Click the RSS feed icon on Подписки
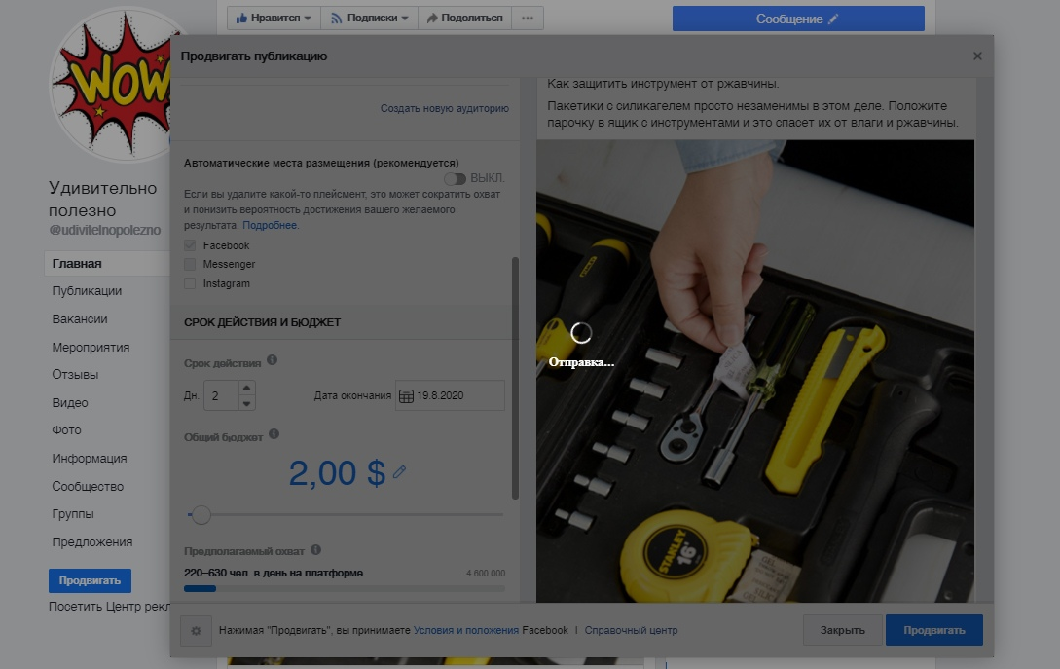Image resolution: width=1060 pixels, height=669 pixels. [x=336, y=19]
